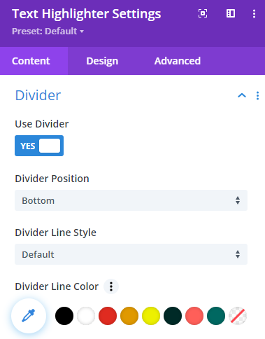Choose the yellow color swatch
Screen dimensions: 265x339
[151, 316]
